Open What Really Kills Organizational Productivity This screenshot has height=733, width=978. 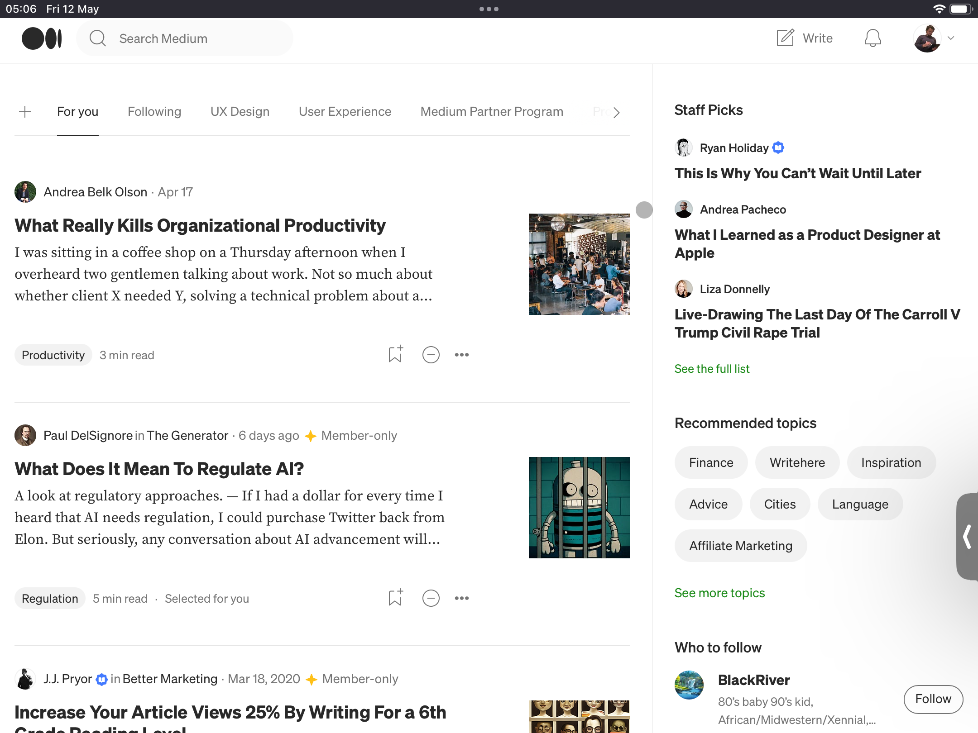[x=200, y=225]
